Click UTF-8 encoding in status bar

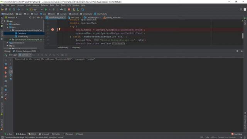213,137
